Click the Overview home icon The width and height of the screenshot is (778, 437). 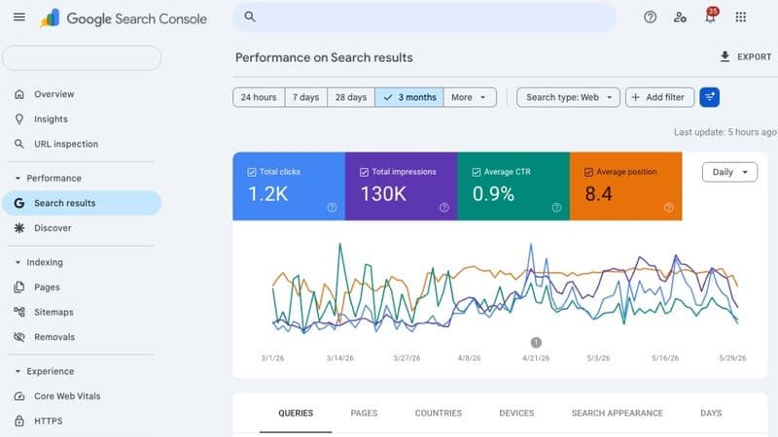(x=19, y=94)
